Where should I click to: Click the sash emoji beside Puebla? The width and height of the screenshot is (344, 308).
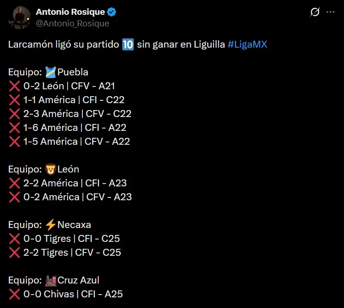[51, 72]
